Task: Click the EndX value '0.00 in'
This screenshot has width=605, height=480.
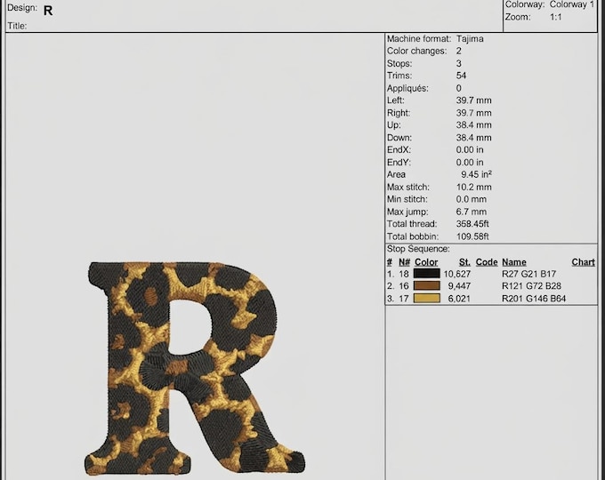Action: point(470,149)
